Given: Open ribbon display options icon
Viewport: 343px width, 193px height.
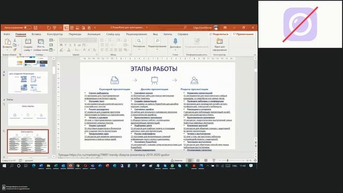Looking at the screenshot, I should coord(225,27).
